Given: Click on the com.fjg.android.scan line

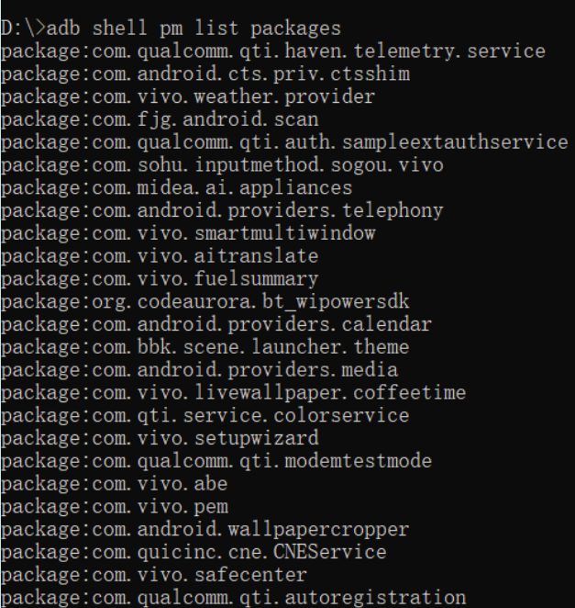Looking at the screenshot, I should point(171,118).
